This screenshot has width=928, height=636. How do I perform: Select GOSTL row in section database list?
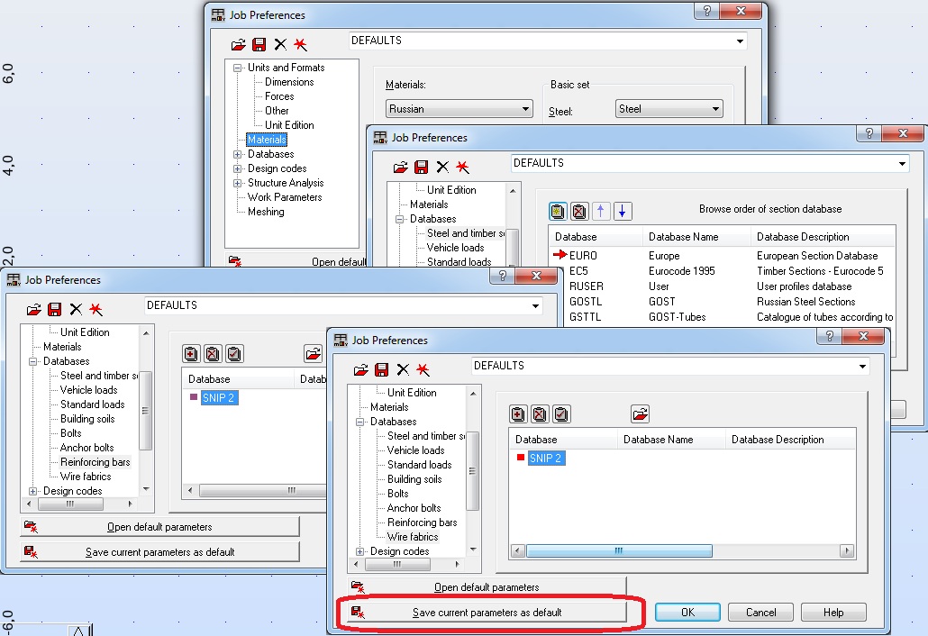click(722, 302)
